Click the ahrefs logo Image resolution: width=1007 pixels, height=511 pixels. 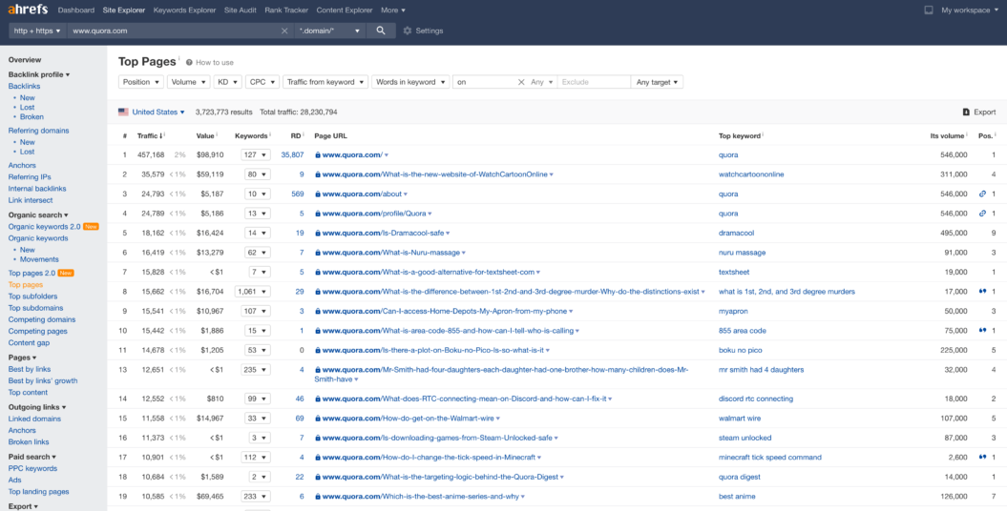29,10
